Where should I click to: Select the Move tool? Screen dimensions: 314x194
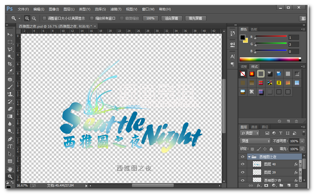point(10,35)
